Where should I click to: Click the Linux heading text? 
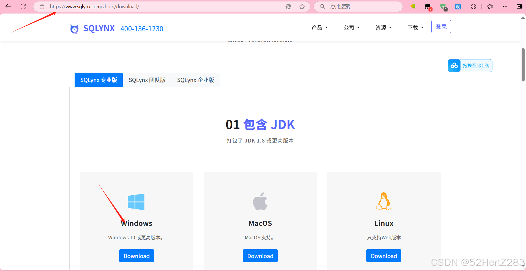[x=384, y=223]
